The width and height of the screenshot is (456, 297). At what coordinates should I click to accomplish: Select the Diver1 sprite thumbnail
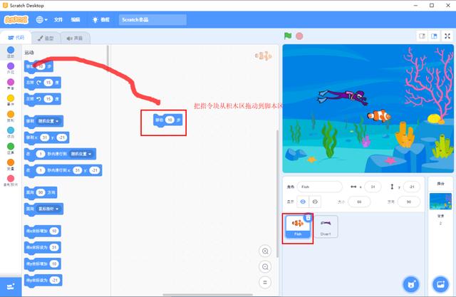click(x=326, y=226)
